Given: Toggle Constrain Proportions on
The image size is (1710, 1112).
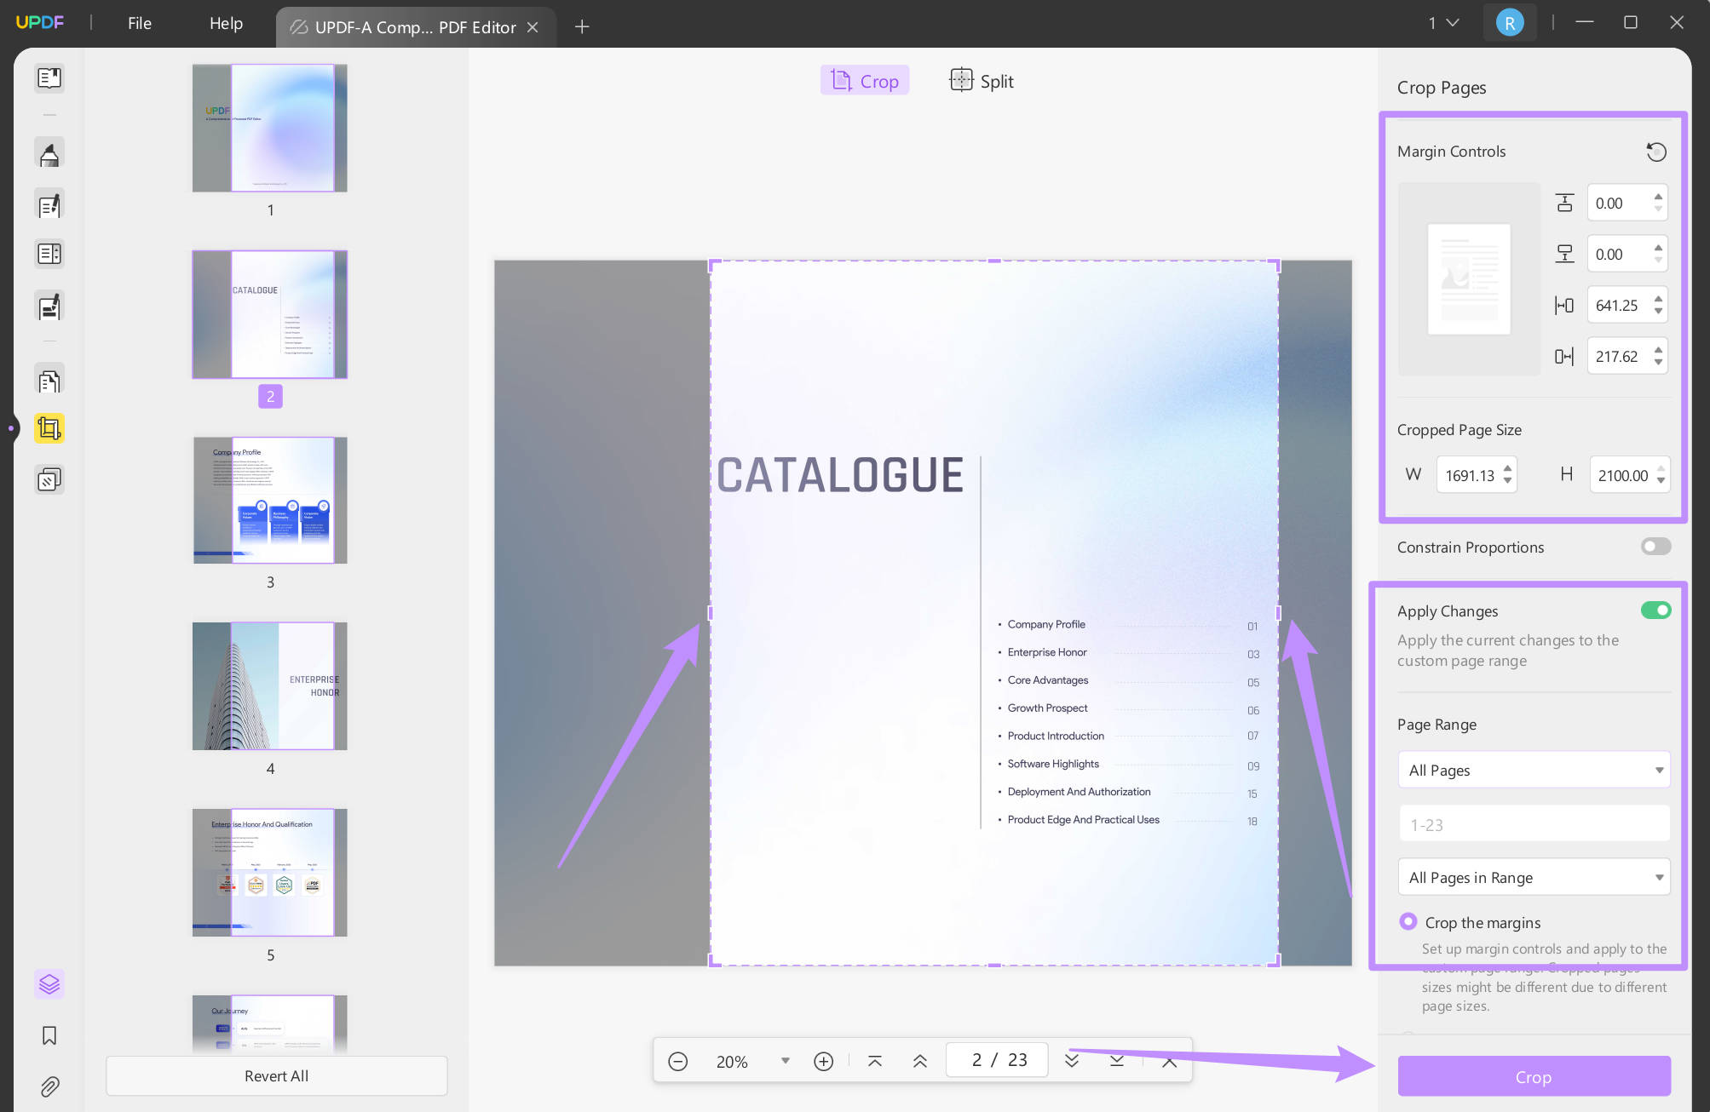Looking at the screenshot, I should pos(1655,546).
